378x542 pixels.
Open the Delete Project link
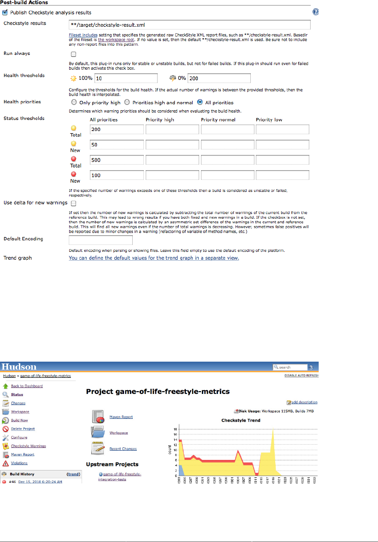tap(23, 429)
